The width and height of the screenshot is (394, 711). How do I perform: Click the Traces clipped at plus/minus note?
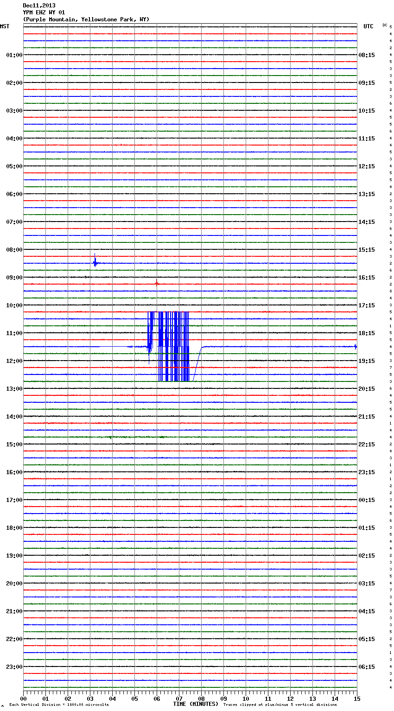click(x=280, y=705)
